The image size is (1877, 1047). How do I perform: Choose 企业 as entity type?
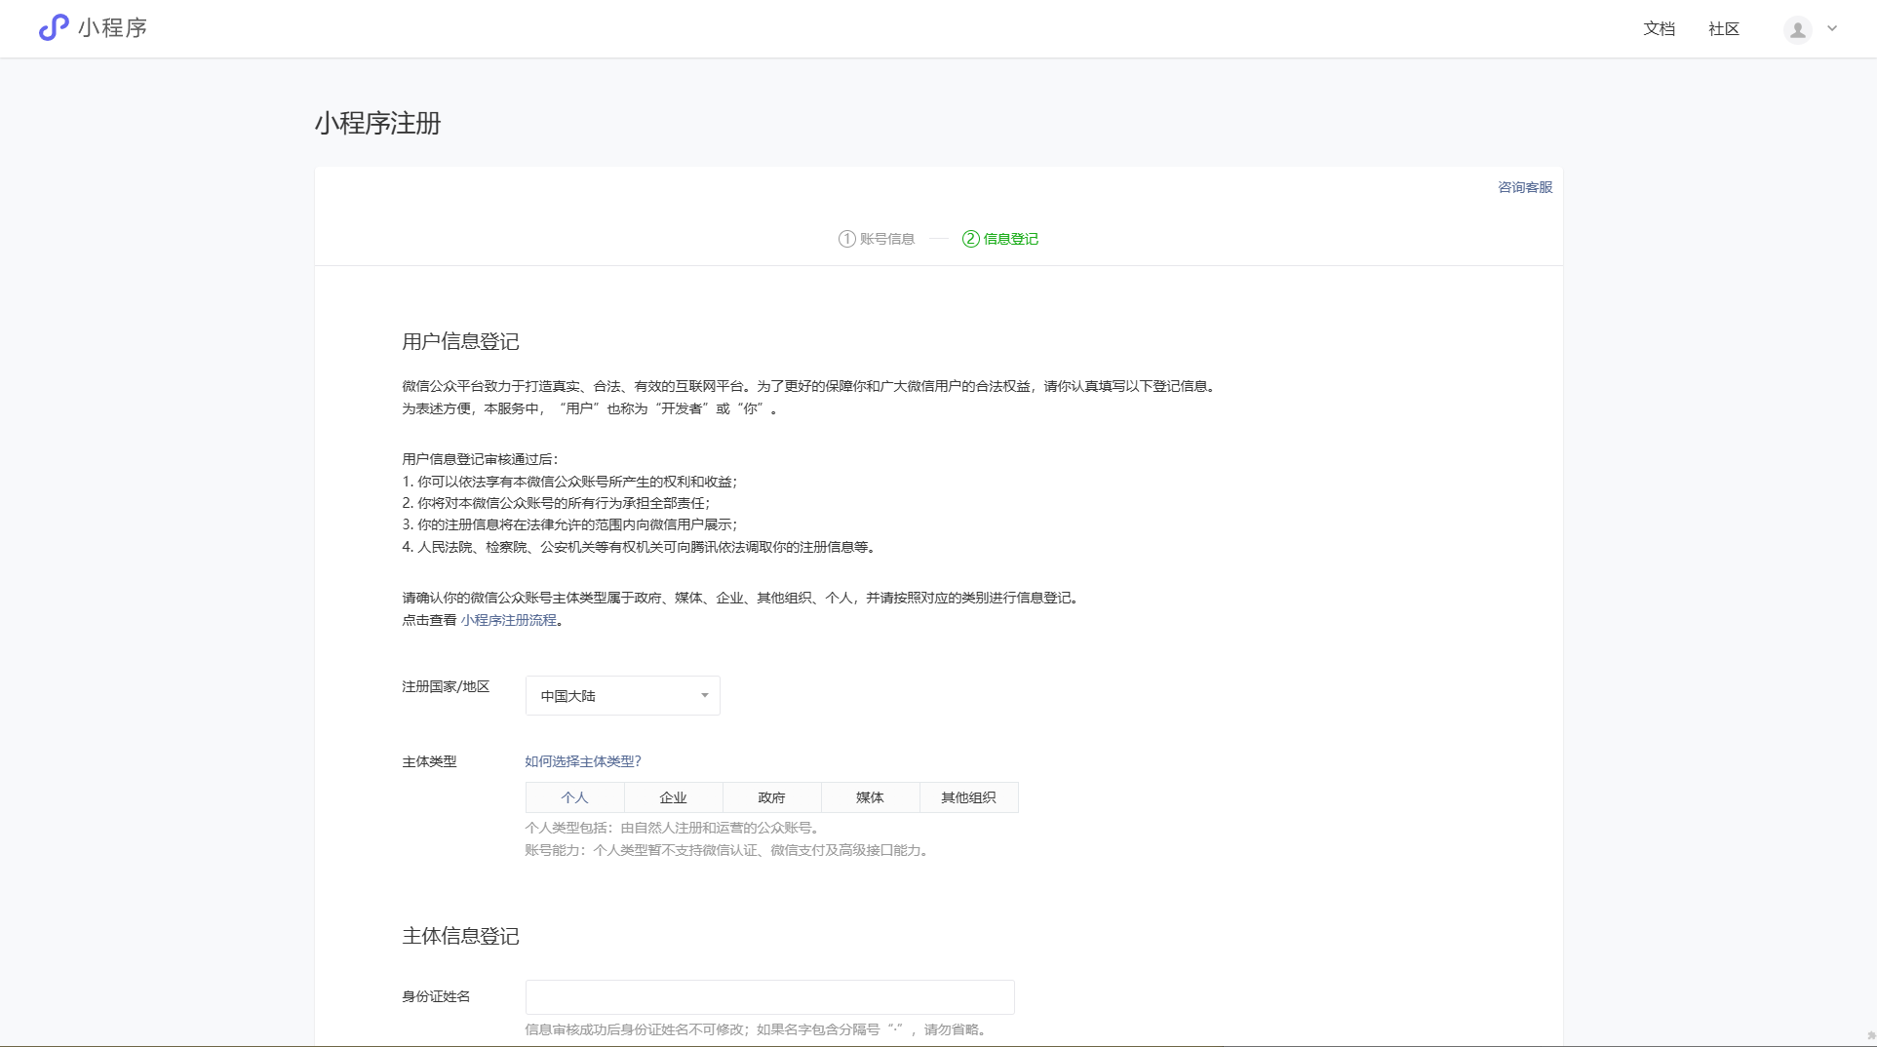point(673,797)
